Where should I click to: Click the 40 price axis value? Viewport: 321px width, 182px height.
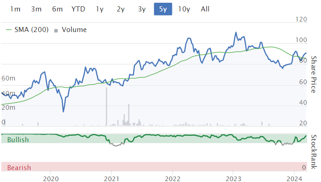click(x=303, y=102)
